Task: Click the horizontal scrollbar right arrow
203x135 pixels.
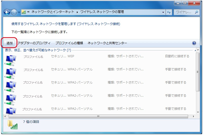Action: point(194,117)
